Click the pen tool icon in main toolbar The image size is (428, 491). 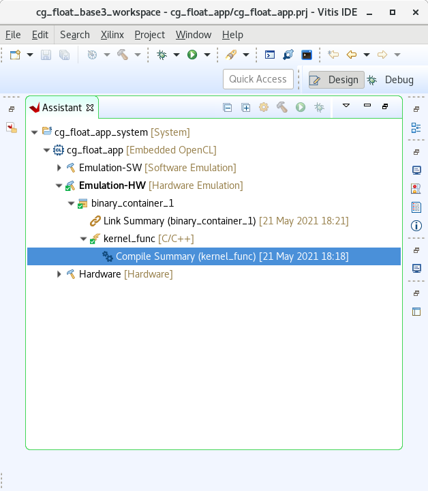pos(231,55)
